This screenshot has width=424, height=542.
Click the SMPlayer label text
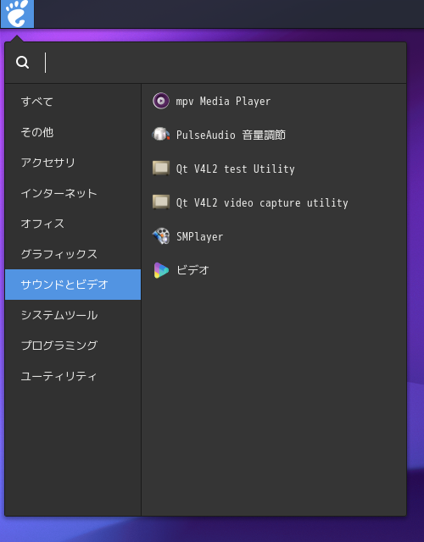[200, 236]
